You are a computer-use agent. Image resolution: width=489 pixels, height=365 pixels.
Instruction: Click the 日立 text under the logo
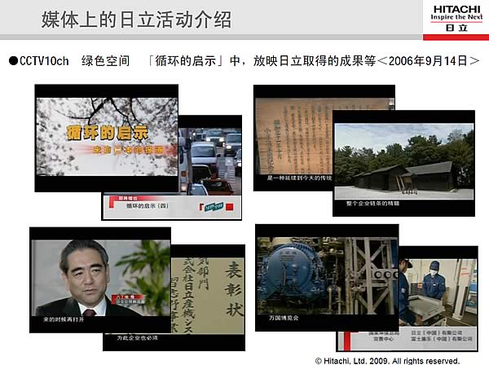click(456, 28)
